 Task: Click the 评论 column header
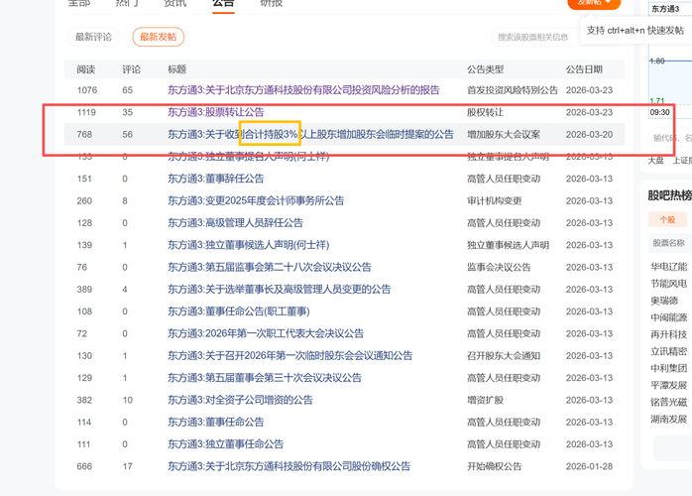131,69
